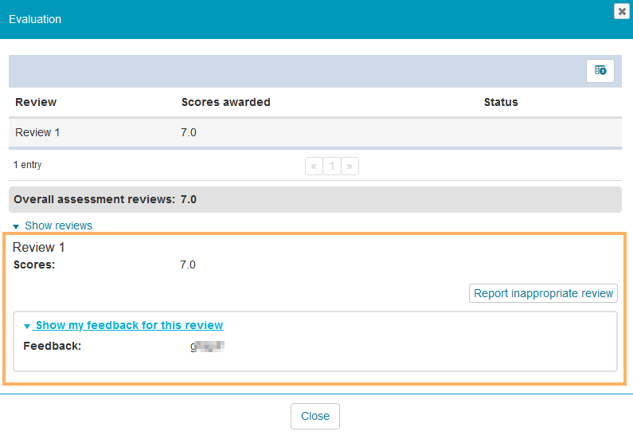Click the Overall assessment reviews summary bar
Image resolution: width=633 pixels, height=439 pixels.
coord(315,199)
